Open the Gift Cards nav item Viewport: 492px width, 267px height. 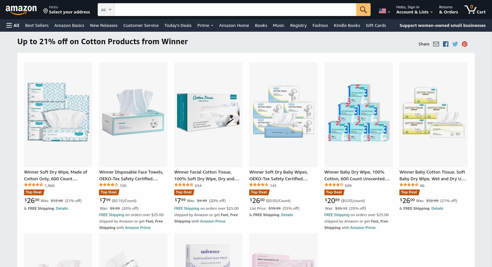[376, 25]
